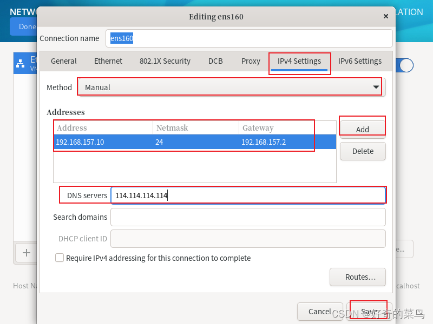Select the IPv4 Settings tab

tap(299, 61)
